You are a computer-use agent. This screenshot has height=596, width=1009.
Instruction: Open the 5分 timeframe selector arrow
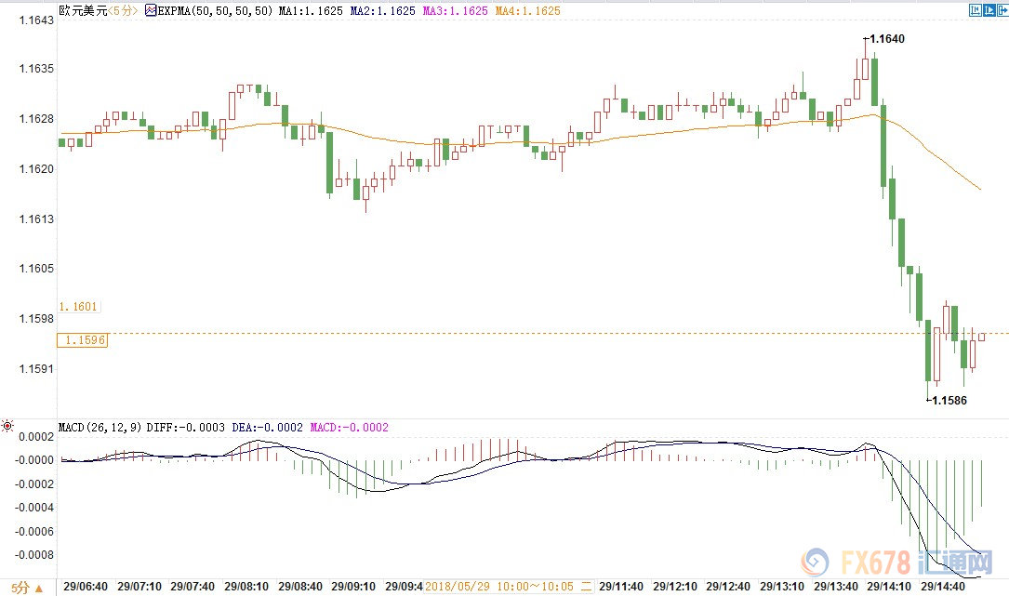(39, 588)
